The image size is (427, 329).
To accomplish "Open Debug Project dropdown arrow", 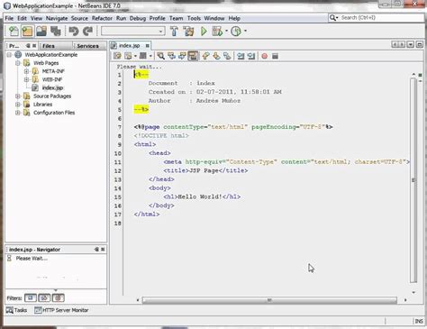I will [x=226, y=31].
